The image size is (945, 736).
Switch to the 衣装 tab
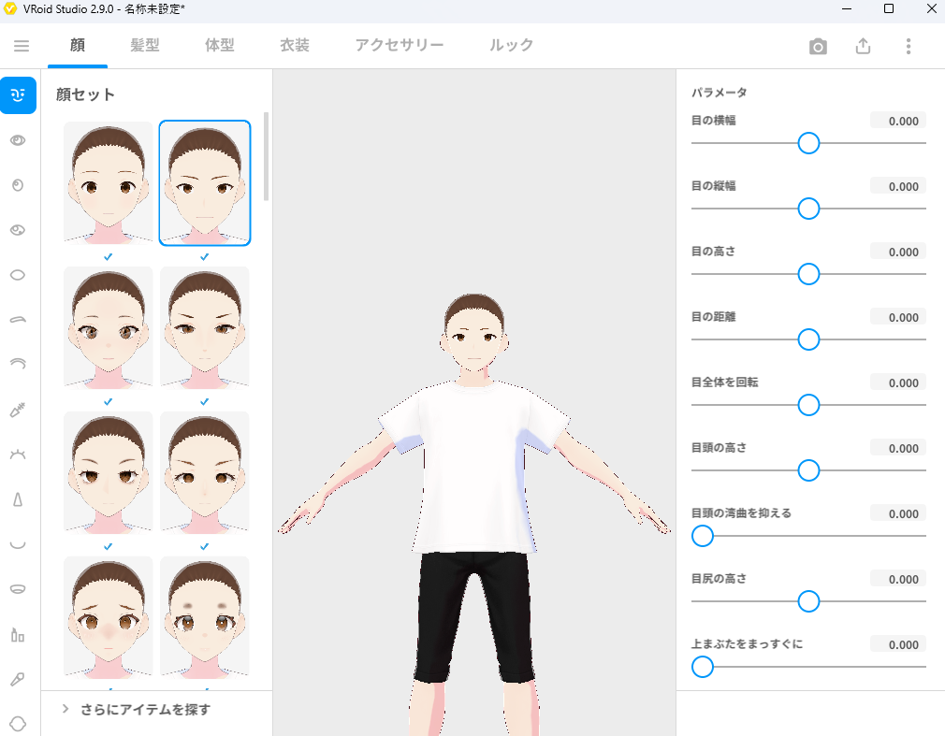point(295,45)
